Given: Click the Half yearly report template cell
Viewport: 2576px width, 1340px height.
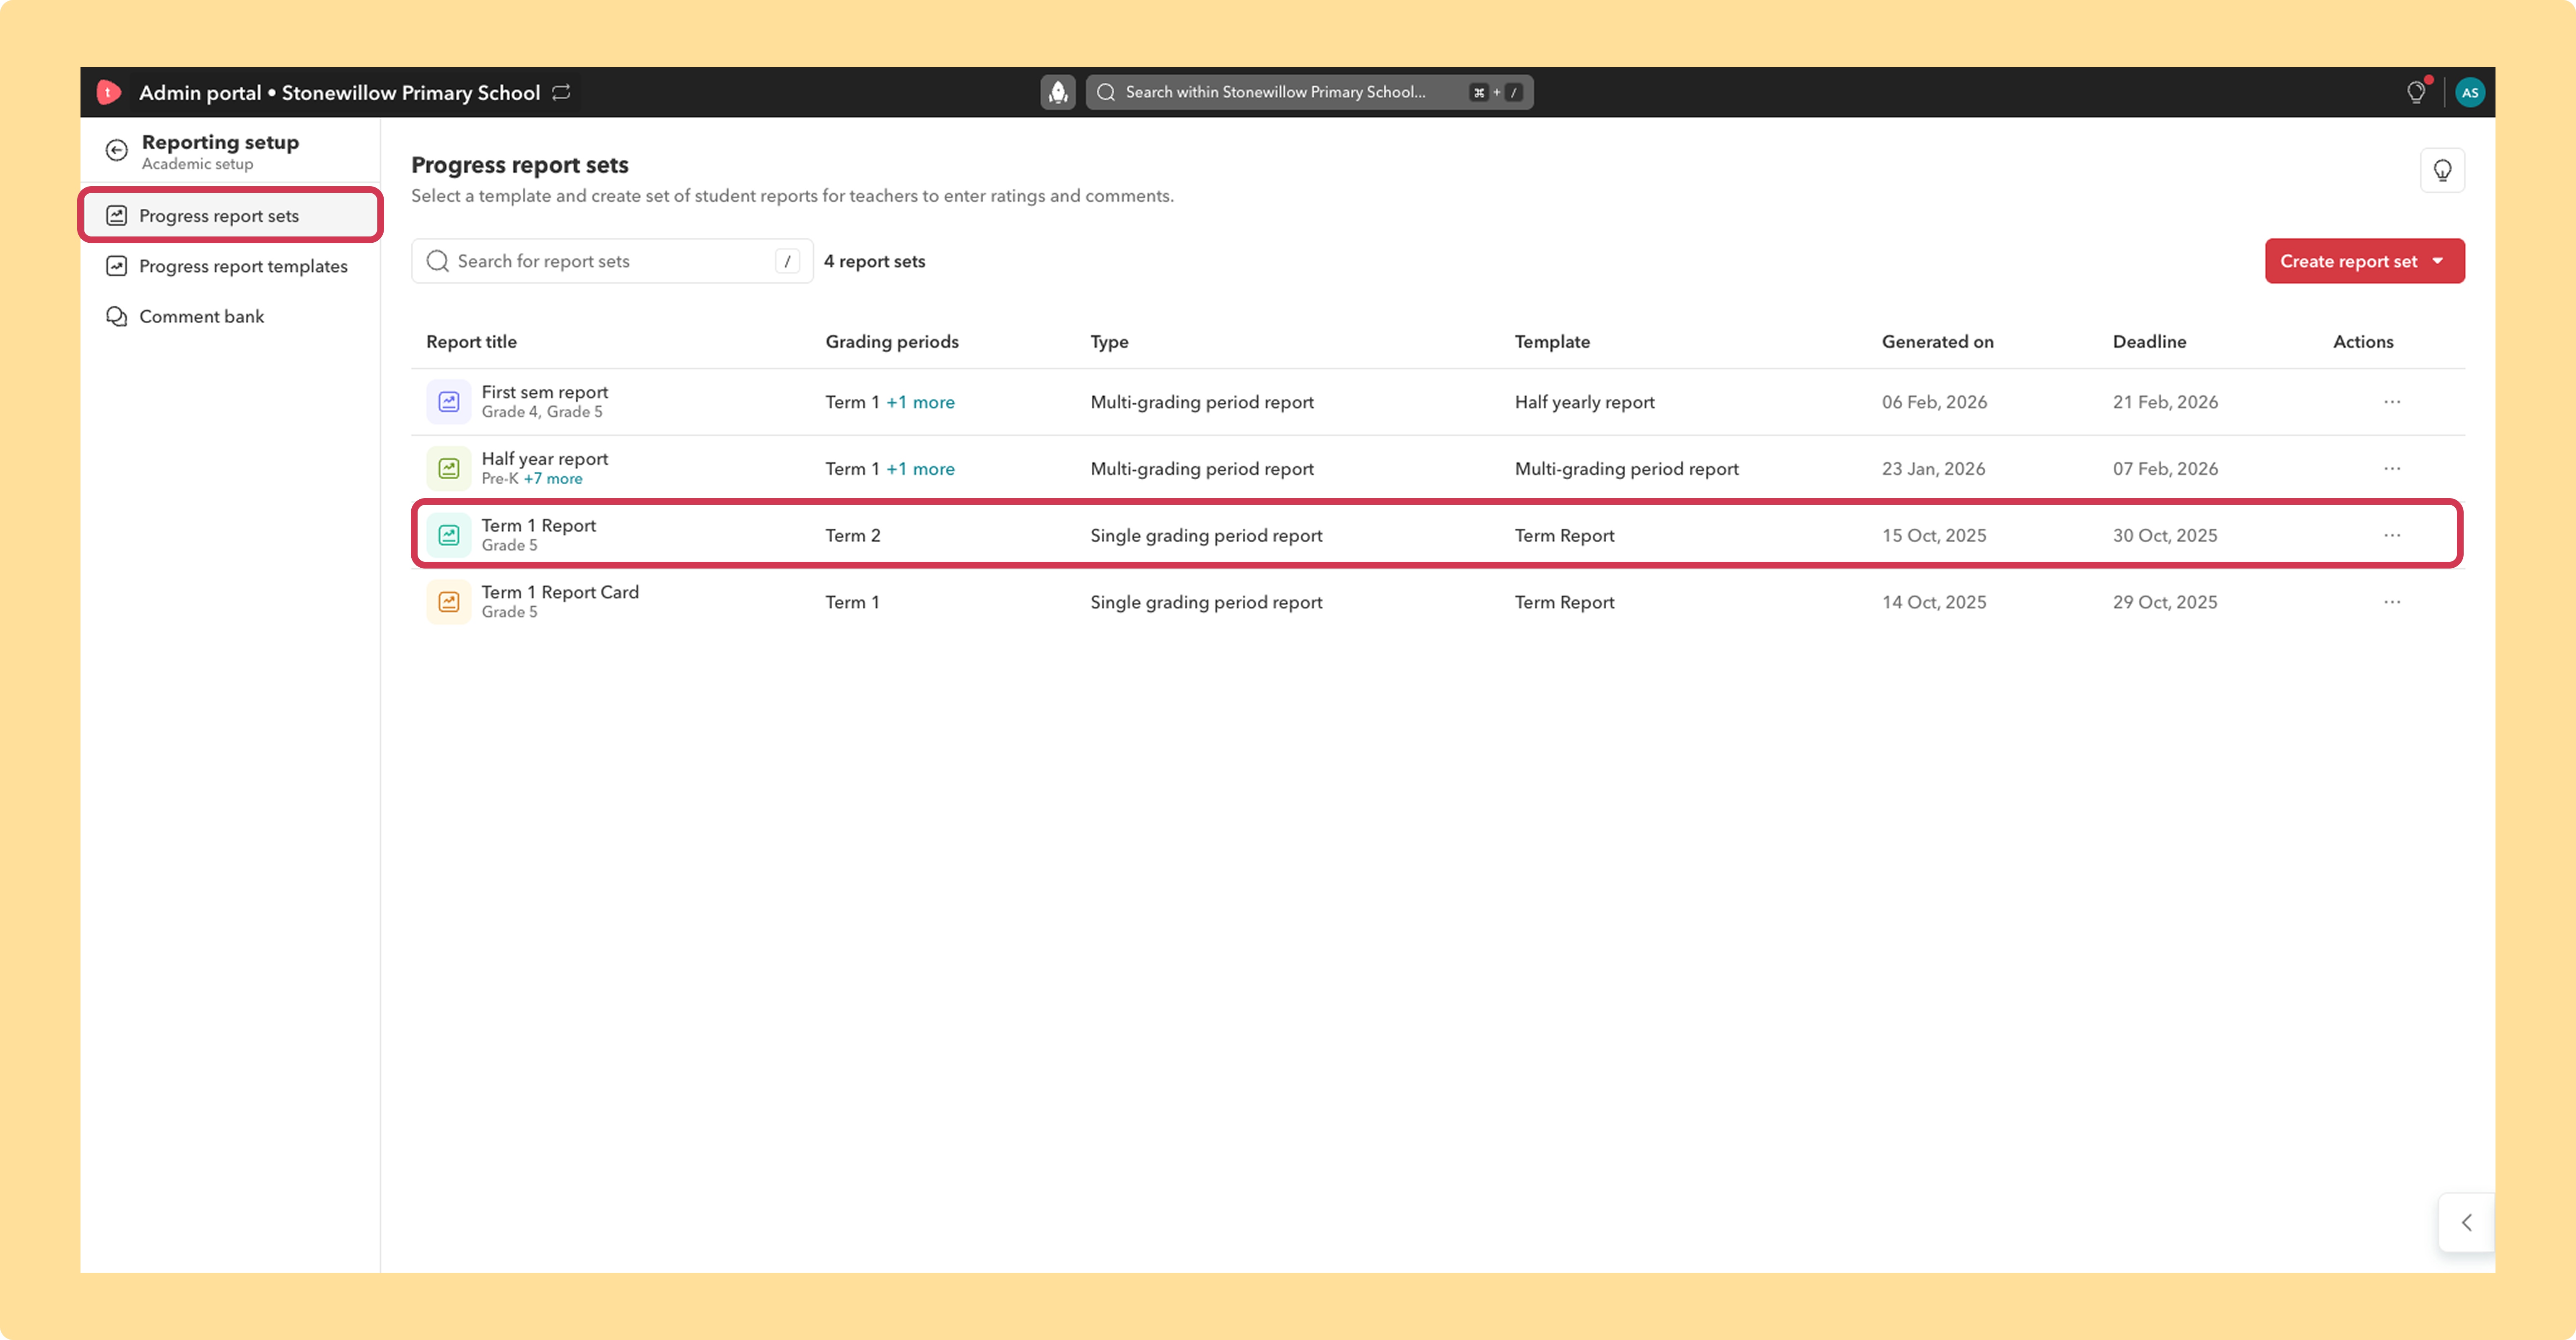Looking at the screenshot, I should coord(1584,402).
